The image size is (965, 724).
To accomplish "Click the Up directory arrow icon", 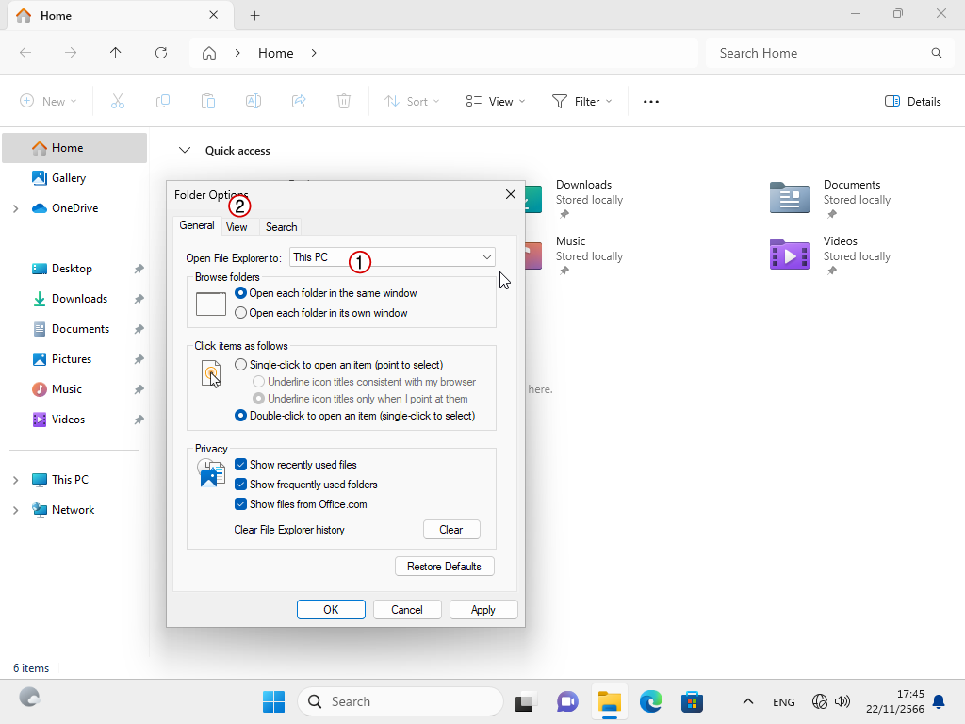I will coord(116,53).
